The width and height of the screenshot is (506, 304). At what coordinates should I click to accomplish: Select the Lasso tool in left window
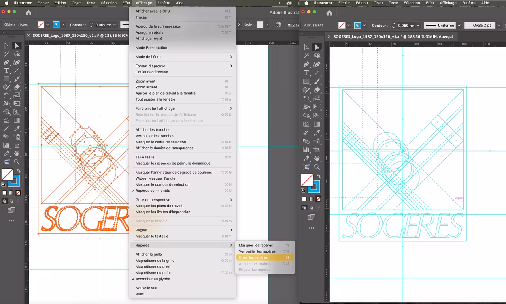(17, 54)
